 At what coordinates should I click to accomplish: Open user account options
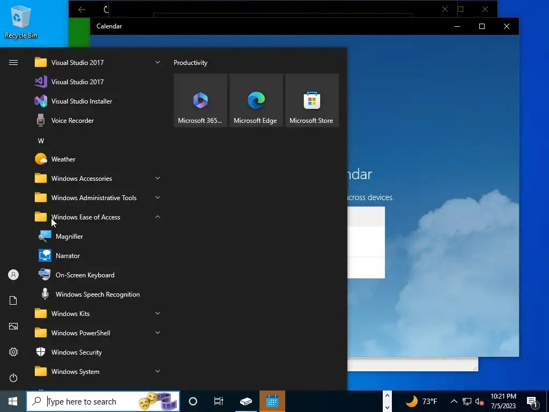(13, 275)
